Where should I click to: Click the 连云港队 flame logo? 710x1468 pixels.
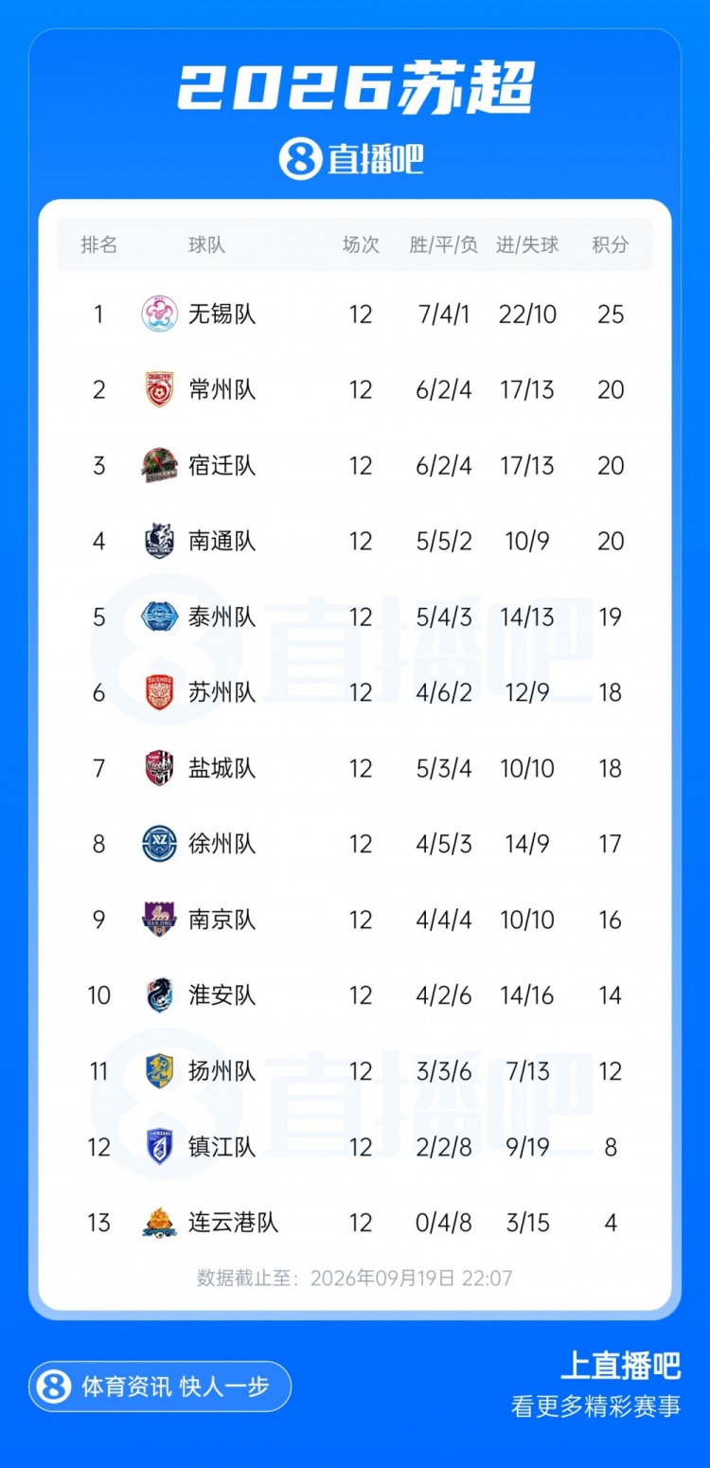[x=159, y=1223]
